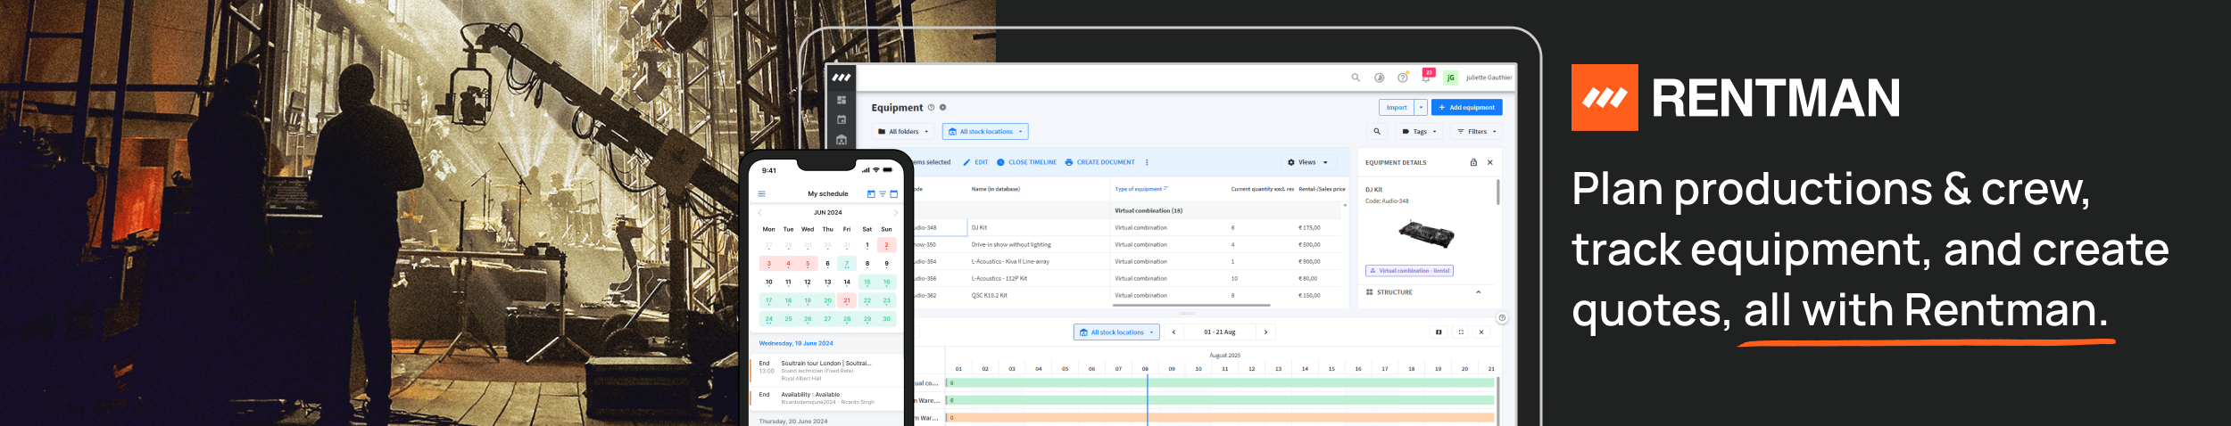Click the today calendar icon in phone header
This screenshot has height=426, width=2231.
[871, 193]
